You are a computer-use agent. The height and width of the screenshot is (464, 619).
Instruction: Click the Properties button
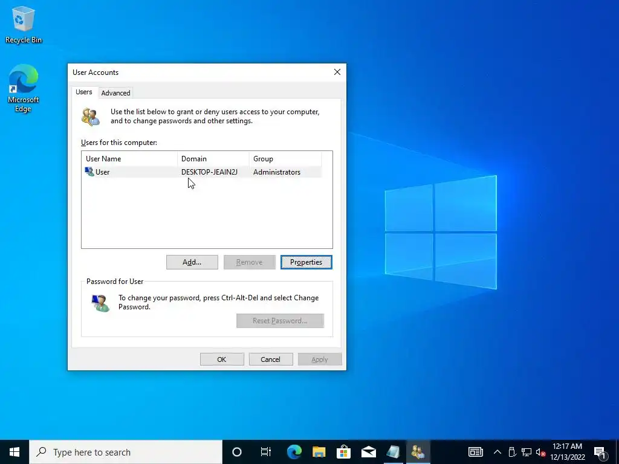306,262
